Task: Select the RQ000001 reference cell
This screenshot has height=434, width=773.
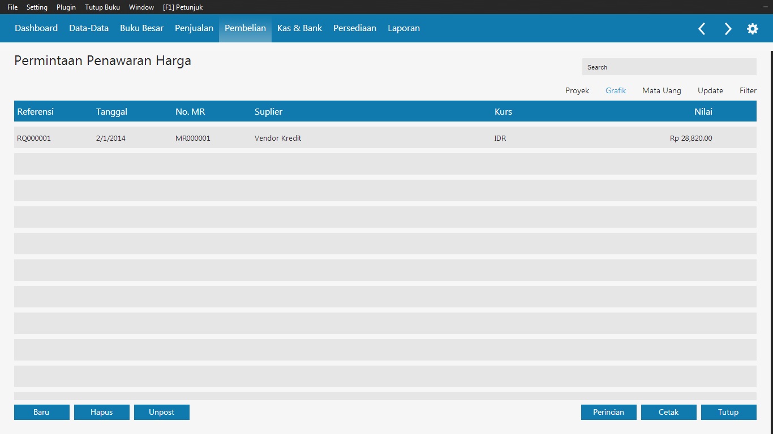Action: coord(34,138)
